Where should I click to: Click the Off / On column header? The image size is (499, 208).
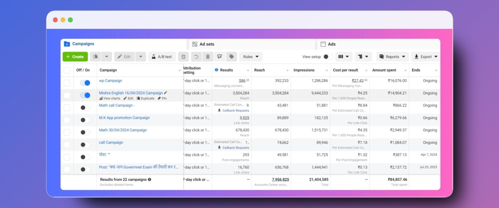pos(83,70)
